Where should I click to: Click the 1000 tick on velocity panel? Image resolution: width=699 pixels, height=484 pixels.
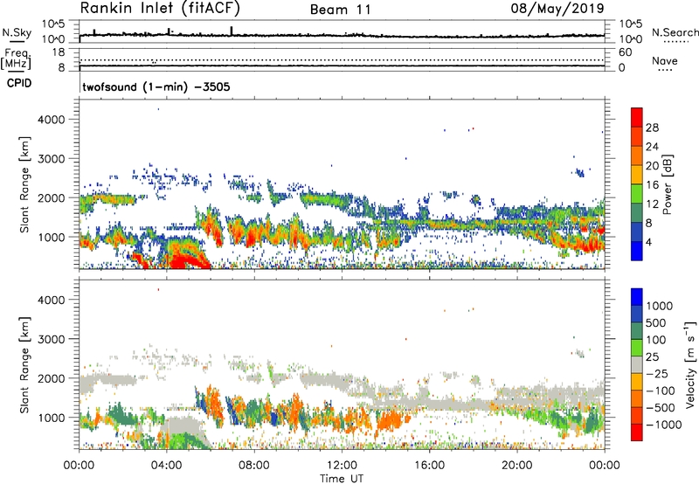pos(52,418)
